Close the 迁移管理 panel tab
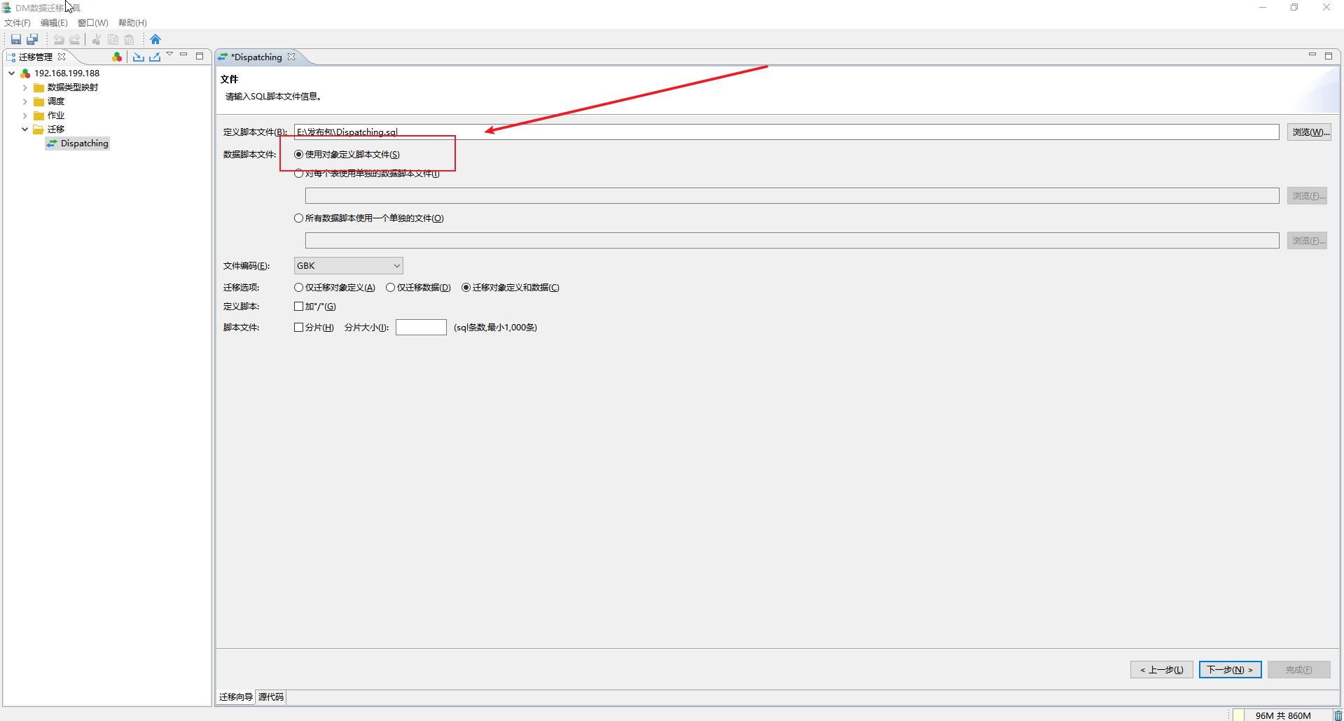 (62, 57)
